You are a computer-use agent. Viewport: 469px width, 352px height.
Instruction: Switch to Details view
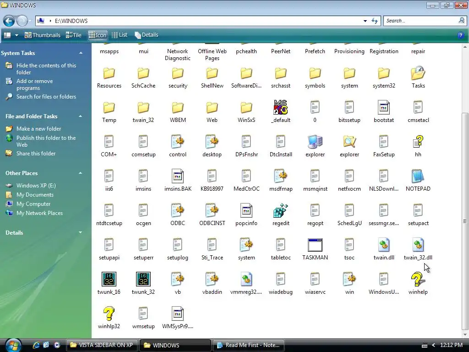(146, 35)
